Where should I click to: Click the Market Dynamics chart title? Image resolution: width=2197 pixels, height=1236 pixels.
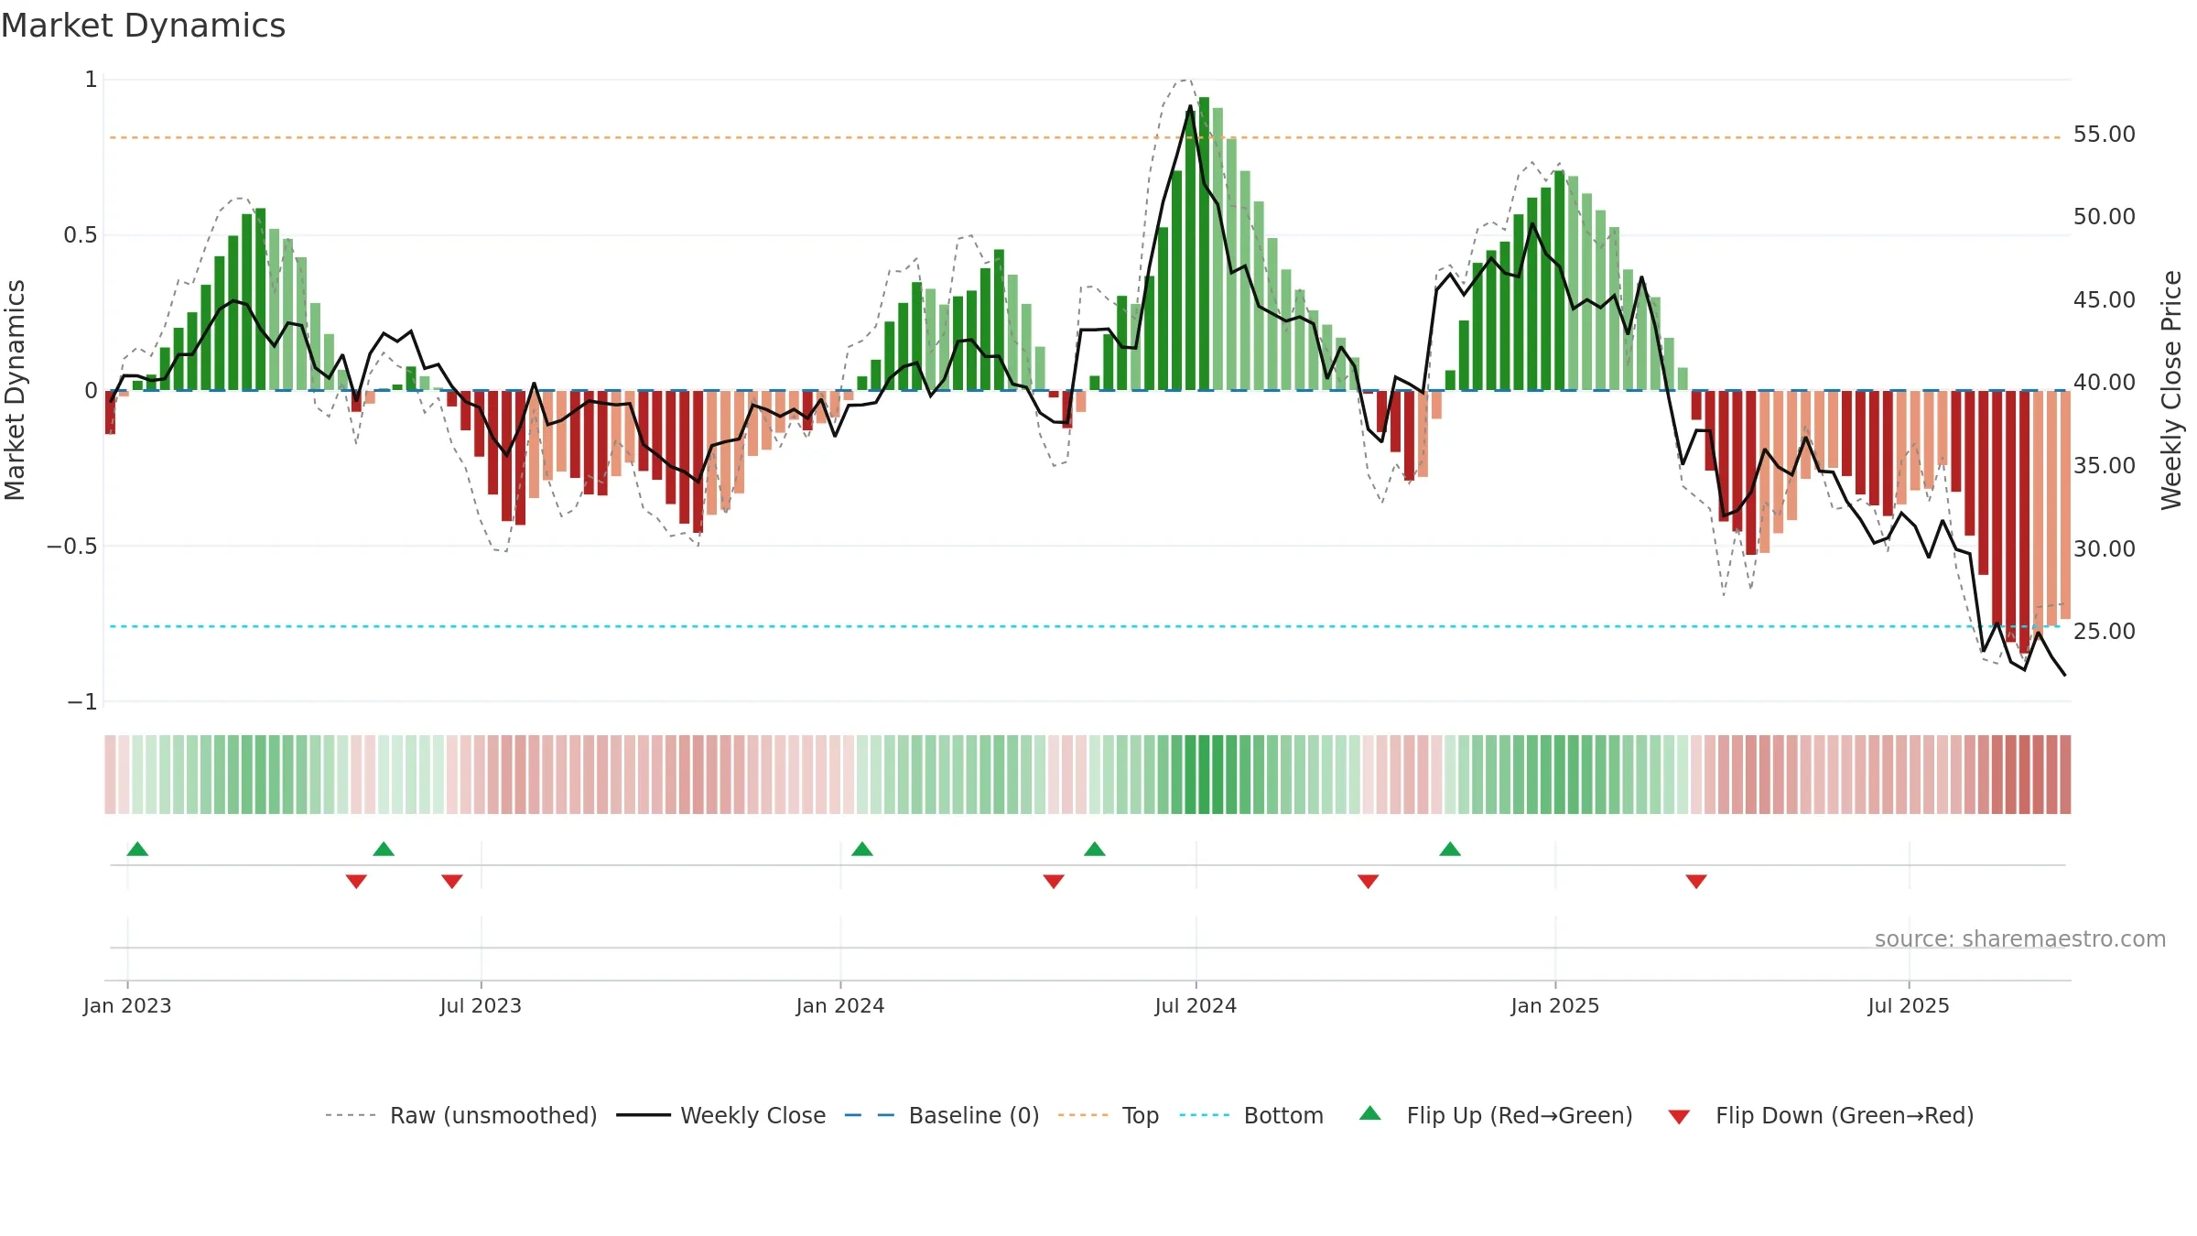pos(143,26)
